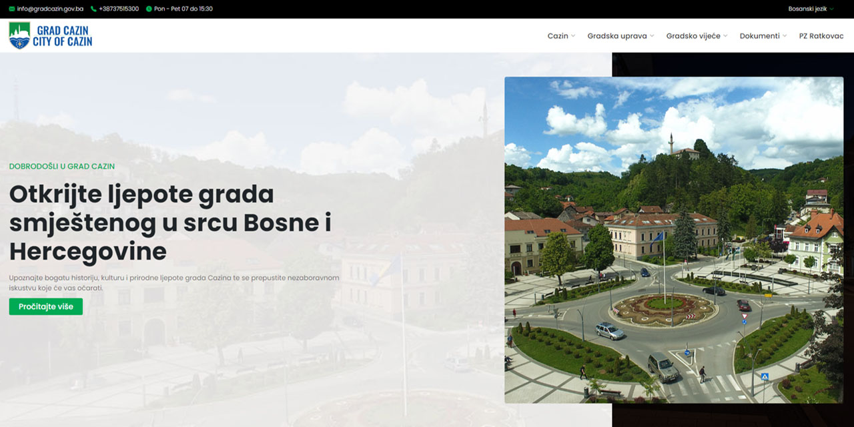Viewport: 854px width, 427px height.
Task: Click the phone handset icon
Action: coord(93,9)
